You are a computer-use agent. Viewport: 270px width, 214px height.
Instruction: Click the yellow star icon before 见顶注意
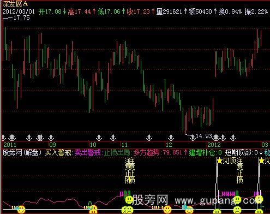click(x=220, y=160)
